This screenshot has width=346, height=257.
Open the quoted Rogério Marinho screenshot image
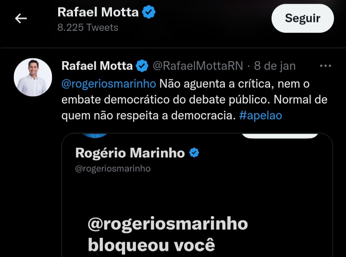tap(197, 195)
